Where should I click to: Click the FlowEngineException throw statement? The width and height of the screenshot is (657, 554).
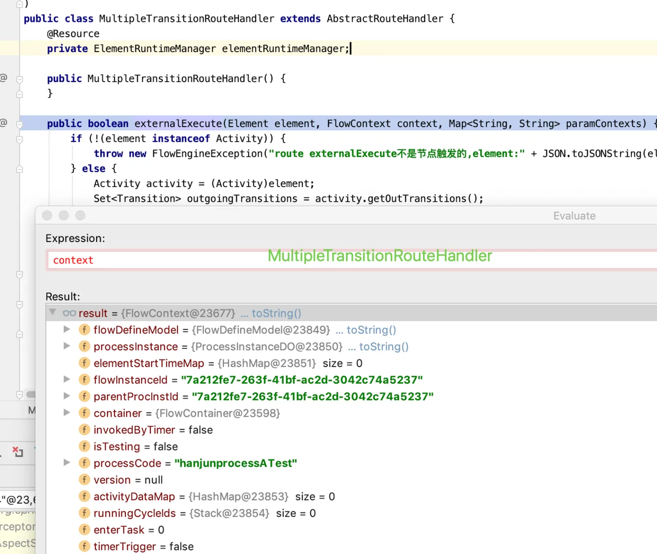tap(375, 154)
